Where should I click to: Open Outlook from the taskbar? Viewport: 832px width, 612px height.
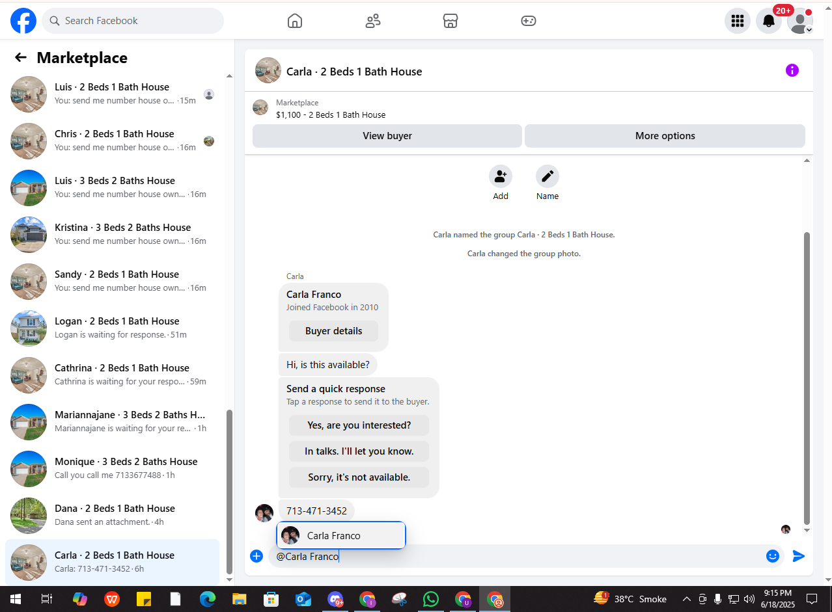coord(303,599)
